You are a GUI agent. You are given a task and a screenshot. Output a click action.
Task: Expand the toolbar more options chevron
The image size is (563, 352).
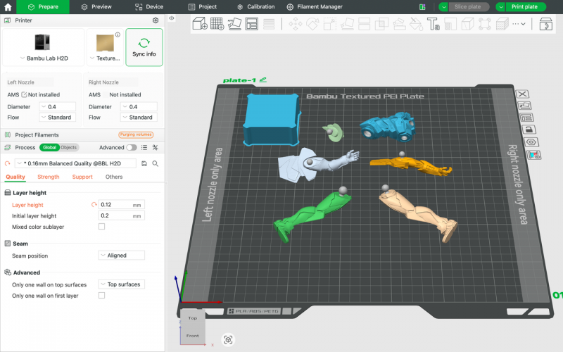click(x=523, y=24)
